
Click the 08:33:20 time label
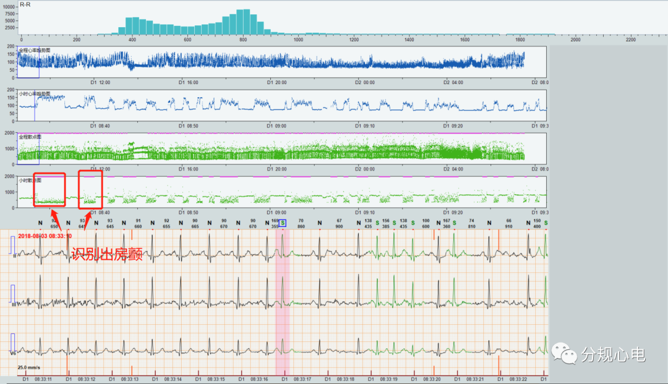(x=432, y=379)
